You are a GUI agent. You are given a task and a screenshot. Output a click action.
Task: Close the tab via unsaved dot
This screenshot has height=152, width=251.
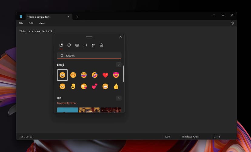point(68,17)
